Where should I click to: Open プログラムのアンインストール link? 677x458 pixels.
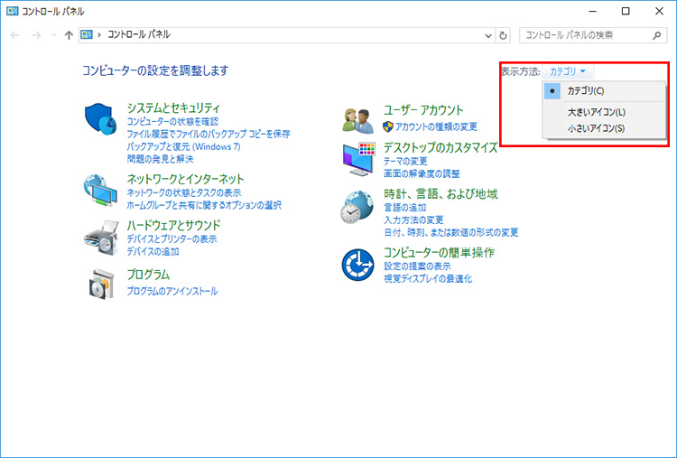(x=172, y=292)
